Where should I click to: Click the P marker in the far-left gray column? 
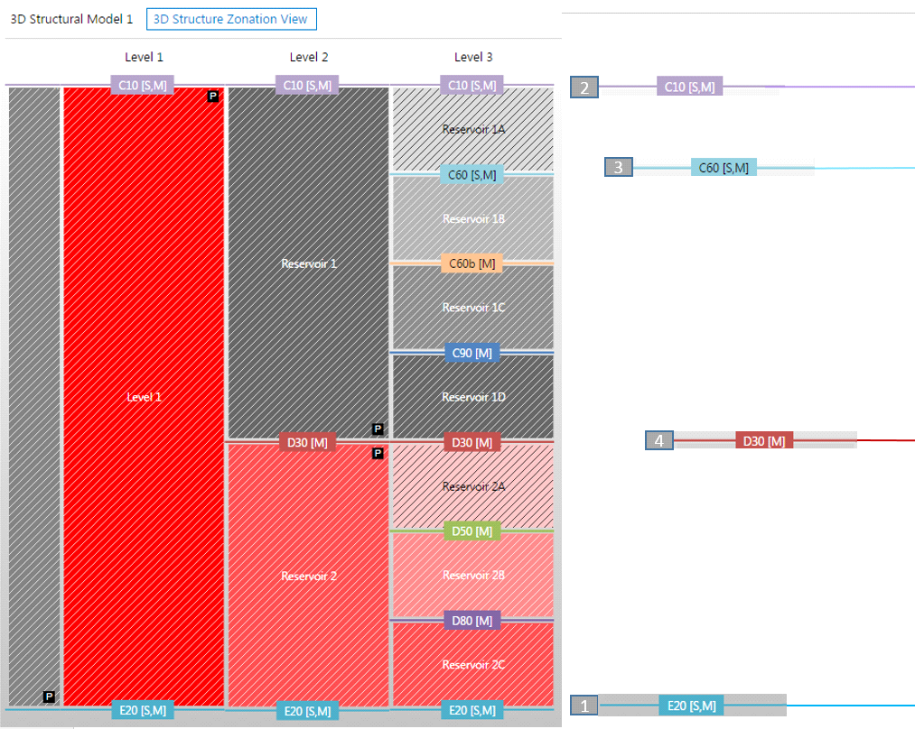pyautogui.click(x=49, y=697)
